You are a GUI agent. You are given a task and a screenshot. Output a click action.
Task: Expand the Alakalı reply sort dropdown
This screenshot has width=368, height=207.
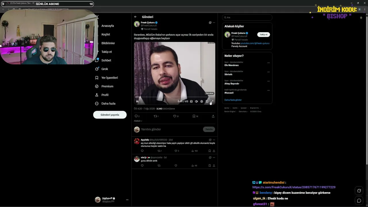[x=138, y=121]
